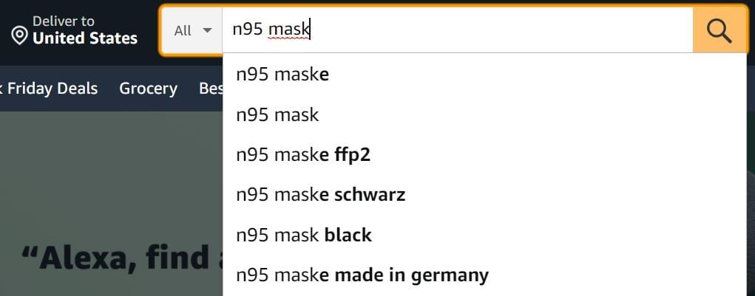This screenshot has width=755, height=296.
Task: Pick the suggestion 'n95 maske ffp2'
Action: [484, 155]
